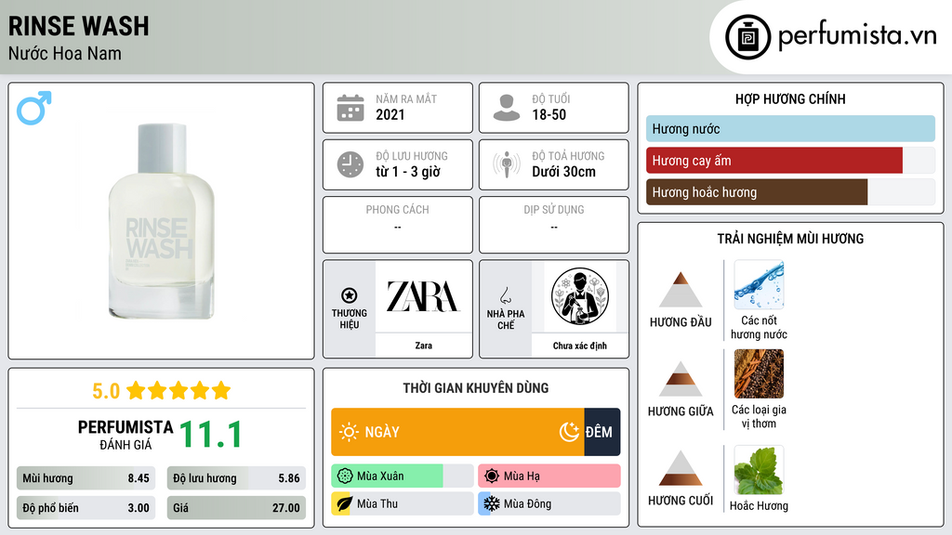Click the release year 2021 value
Screen dimensions: 952x535
390,114
